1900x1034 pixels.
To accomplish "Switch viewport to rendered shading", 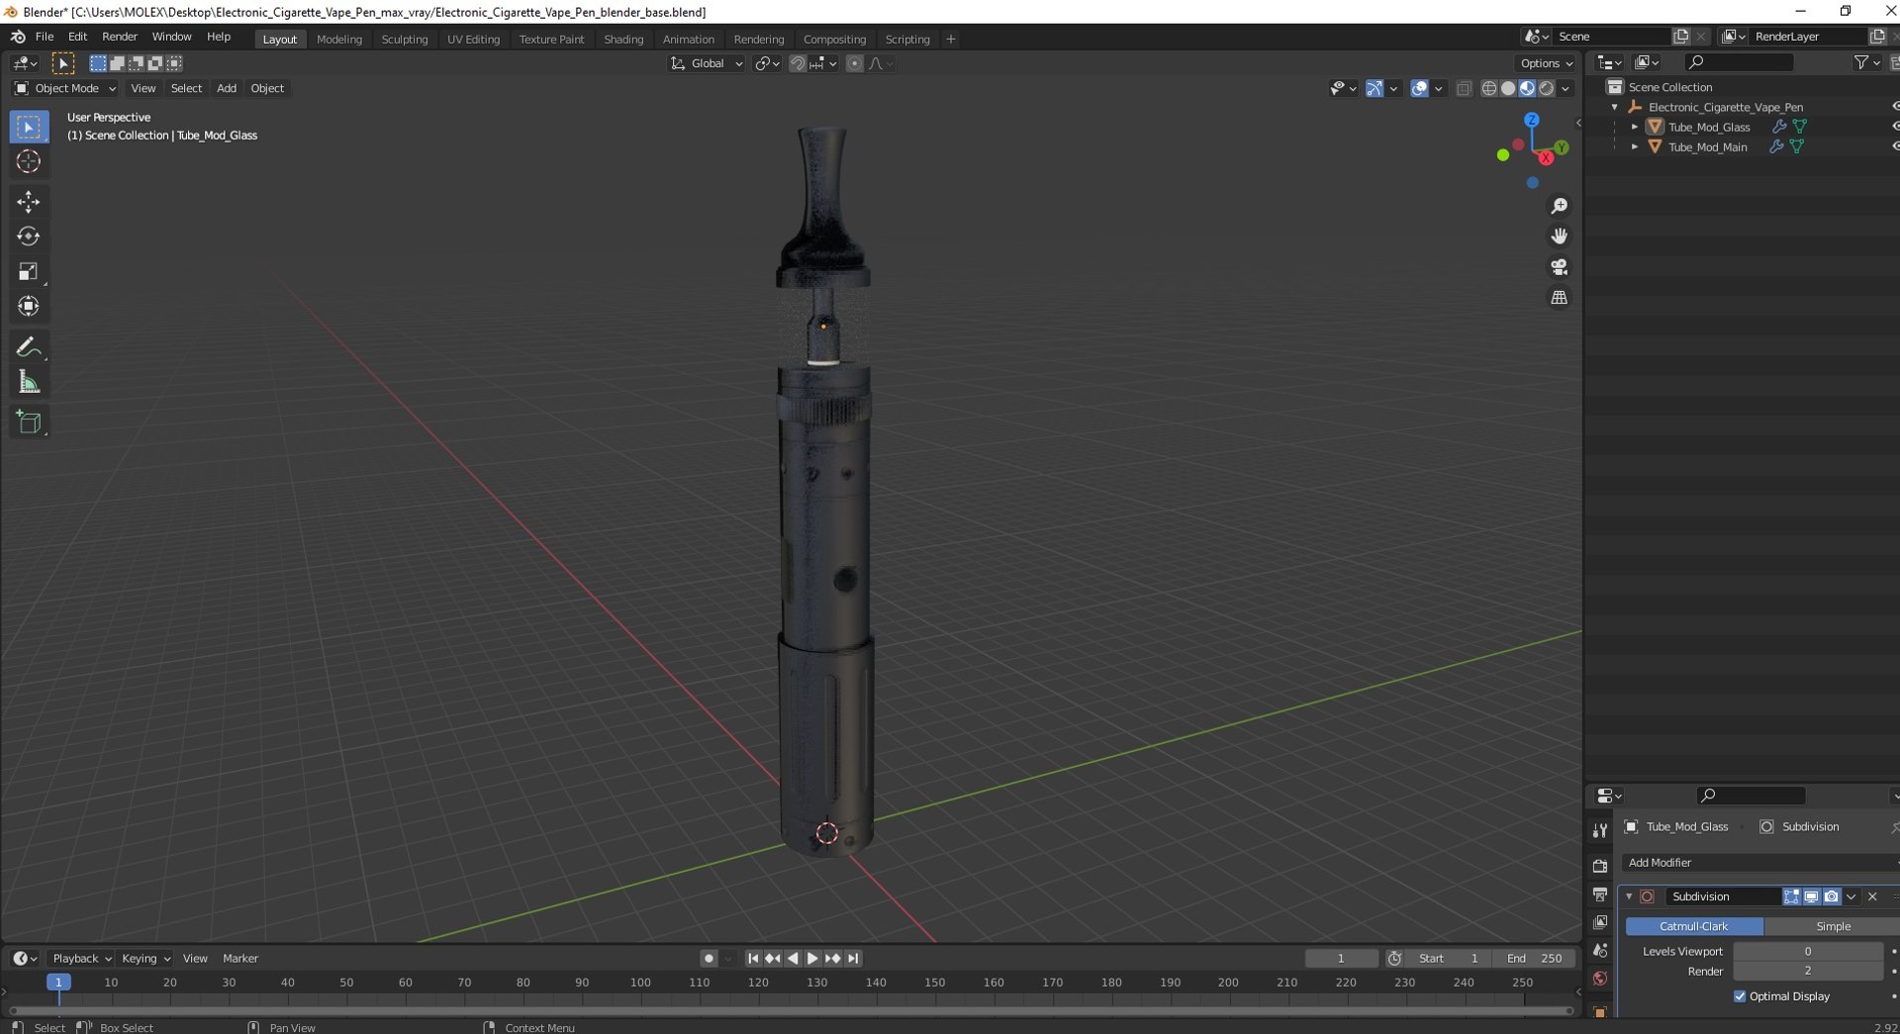I will [x=1546, y=89].
